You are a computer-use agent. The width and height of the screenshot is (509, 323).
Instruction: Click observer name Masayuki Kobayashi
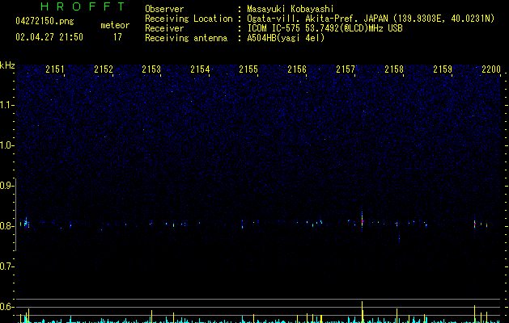291,9
